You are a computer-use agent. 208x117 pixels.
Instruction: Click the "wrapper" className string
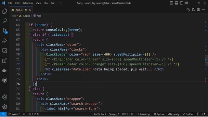pos(74,99)
